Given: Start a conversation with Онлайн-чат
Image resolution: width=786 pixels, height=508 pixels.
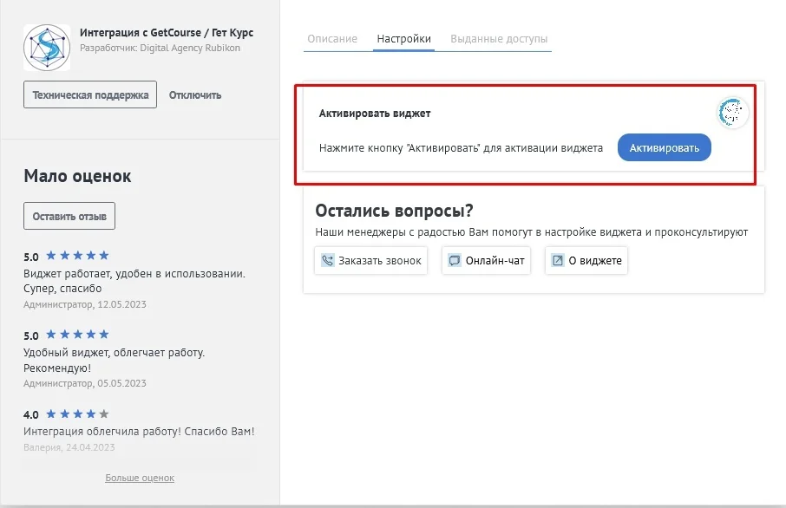Looking at the screenshot, I should [x=485, y=260].
